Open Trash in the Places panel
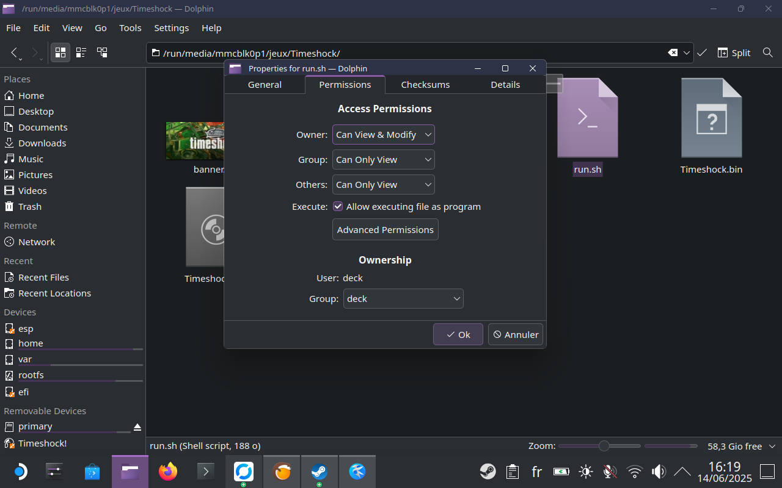Screen dimensions: 782x488 [x=30, y=207]
